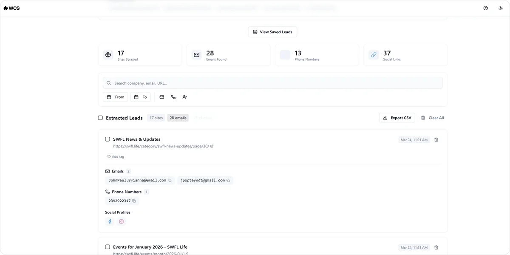
Task: Click the Social Profiles label
Action: (118, 212)
